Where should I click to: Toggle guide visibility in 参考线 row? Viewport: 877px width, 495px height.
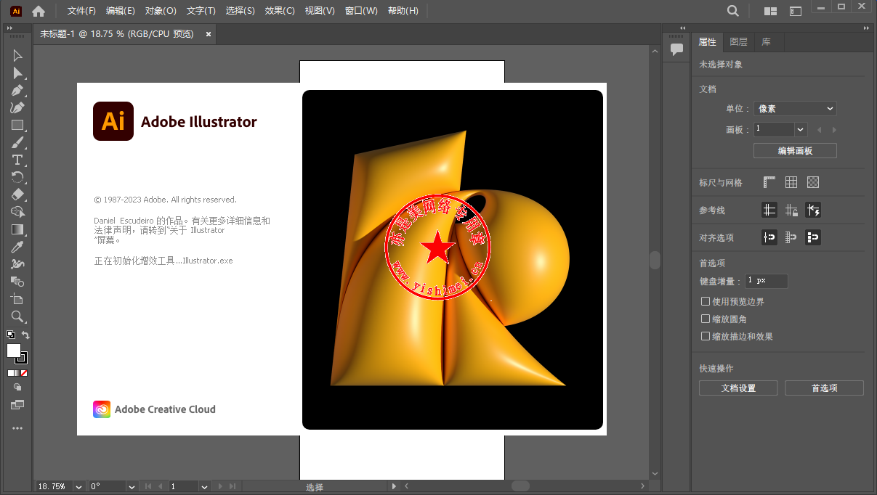pos(769,210)
